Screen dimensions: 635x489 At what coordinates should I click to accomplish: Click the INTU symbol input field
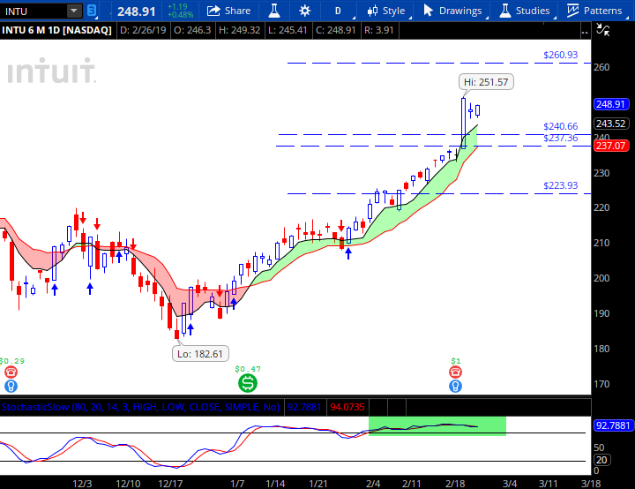[34, 11]
